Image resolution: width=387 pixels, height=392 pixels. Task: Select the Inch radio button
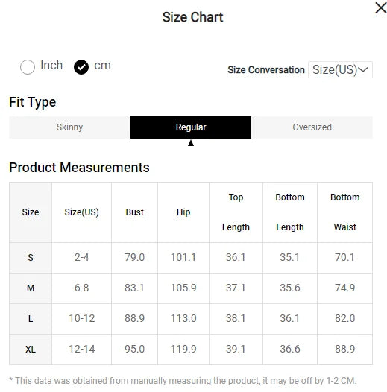28,67
